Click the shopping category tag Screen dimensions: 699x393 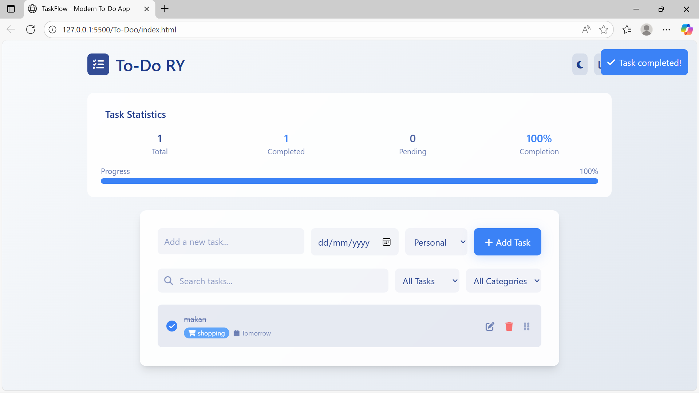(x=206, y=333)
